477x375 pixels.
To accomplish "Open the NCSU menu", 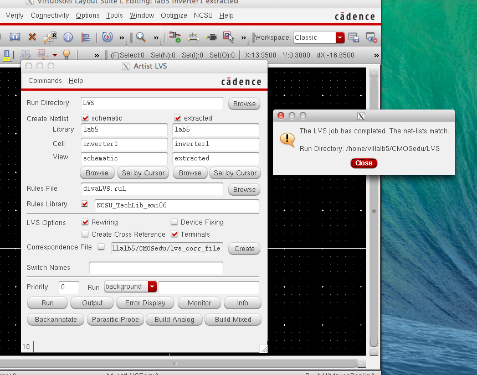I will [203, 15].
